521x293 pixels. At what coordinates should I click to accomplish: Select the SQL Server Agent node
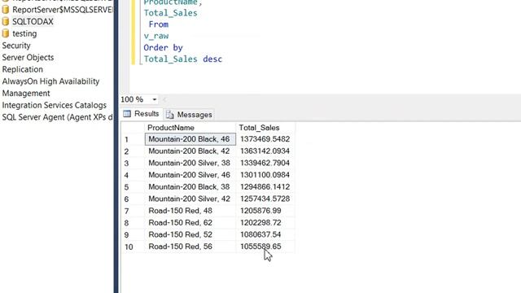coord(58,117)
